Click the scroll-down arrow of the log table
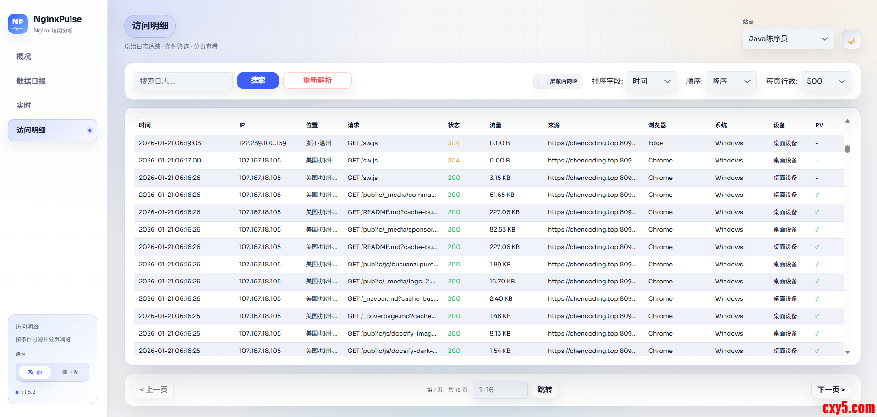The height and width of the screenshot is (417, 877). pyautogui.click(x=847, y=352)
